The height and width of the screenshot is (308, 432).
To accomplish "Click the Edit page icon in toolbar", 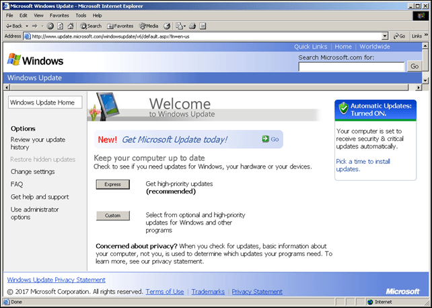I will pos(203,26).
